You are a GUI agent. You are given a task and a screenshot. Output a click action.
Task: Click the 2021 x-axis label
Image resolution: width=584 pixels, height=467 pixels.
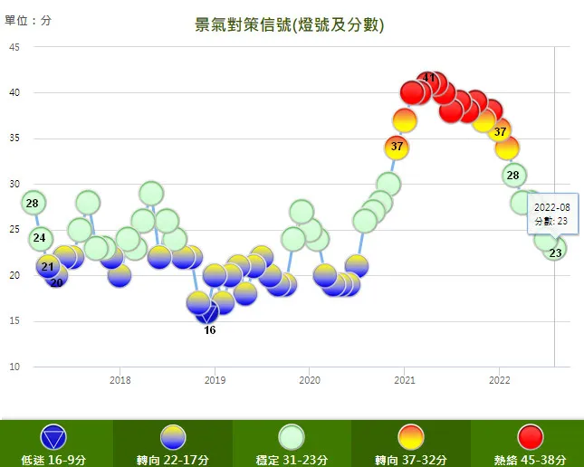405,380
